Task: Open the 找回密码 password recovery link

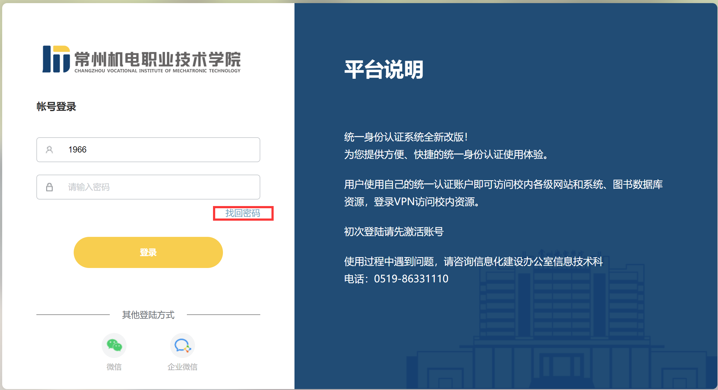Action: [x=243, y=213]
